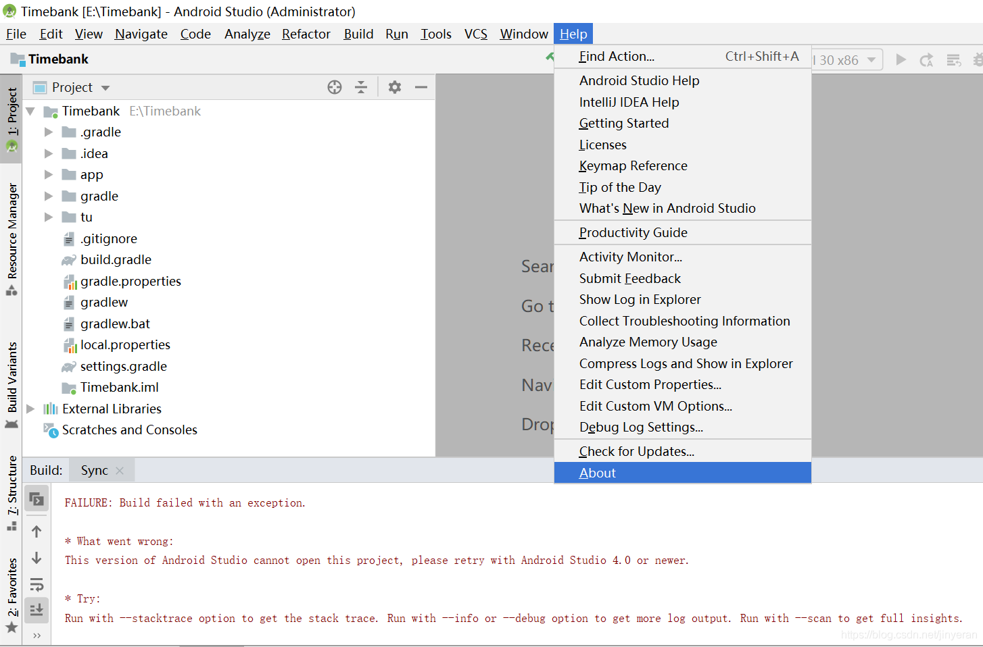Expand more Build toolbar options chevron
983x647 pixels.
[x=37, y=636]
